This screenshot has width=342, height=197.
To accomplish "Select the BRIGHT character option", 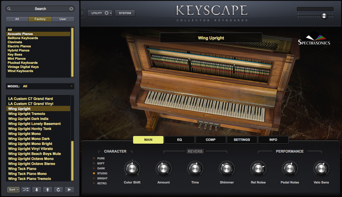I will 100,178.
